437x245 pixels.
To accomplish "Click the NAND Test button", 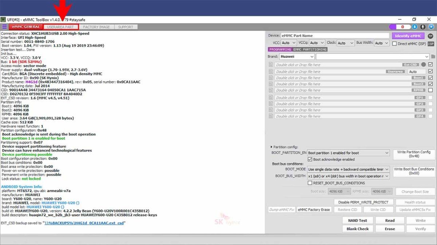I will [x=357, y=221].
